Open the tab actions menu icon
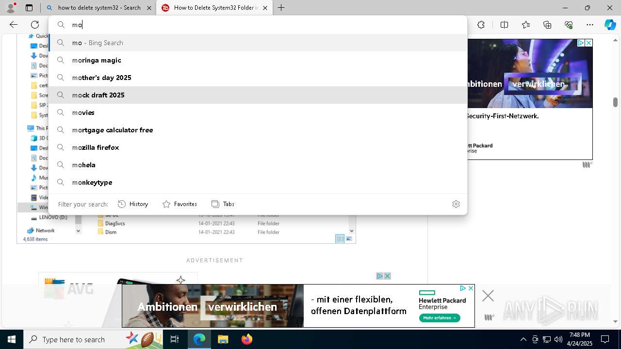The width and height of the screenshot is (621, 349). click(x=29, y=8)
